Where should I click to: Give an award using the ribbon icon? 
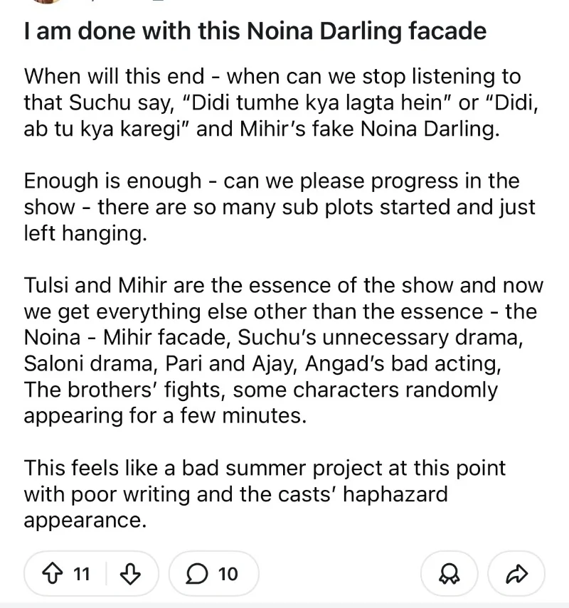450,573
